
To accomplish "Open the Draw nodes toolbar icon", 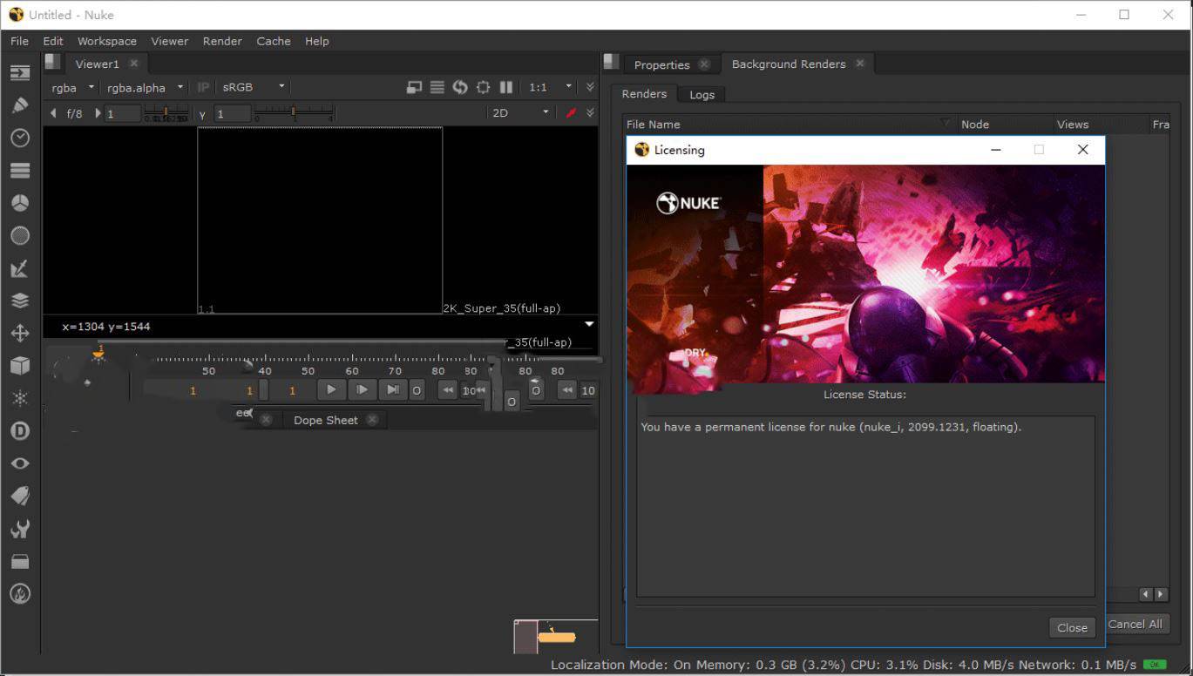I will [19, 105].
